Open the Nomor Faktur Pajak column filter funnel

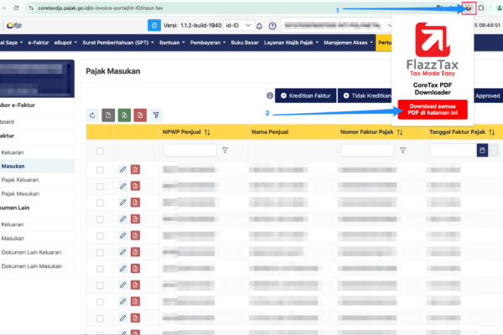click(402, 150)
